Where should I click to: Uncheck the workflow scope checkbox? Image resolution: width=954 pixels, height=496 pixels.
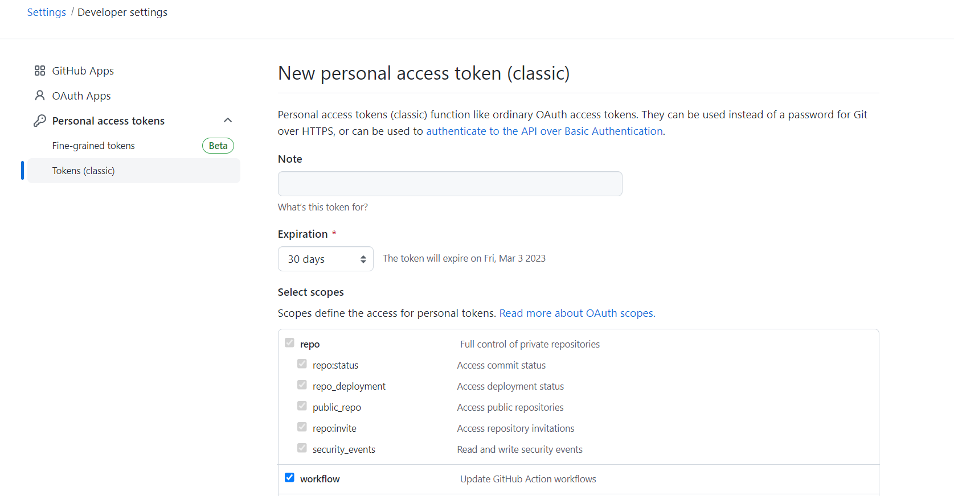(289, 478)
